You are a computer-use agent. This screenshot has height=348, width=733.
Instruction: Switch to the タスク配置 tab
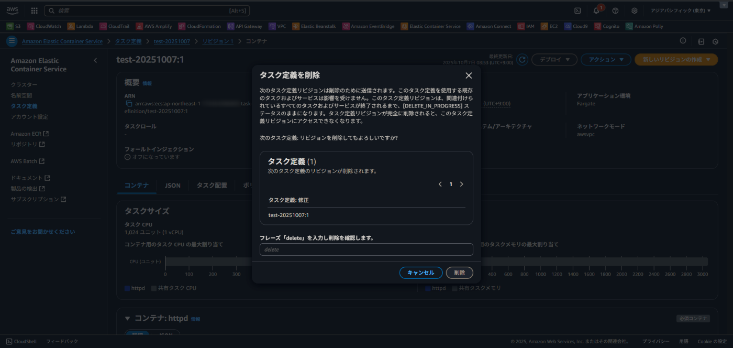pyautogui.click(x=212, y=186)
